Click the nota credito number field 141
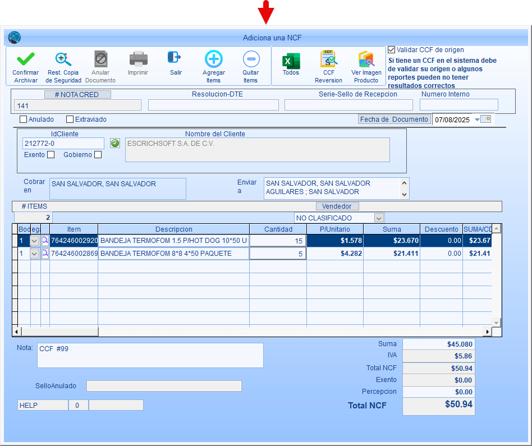The image size is (532, 446). [x=77, y=105]
